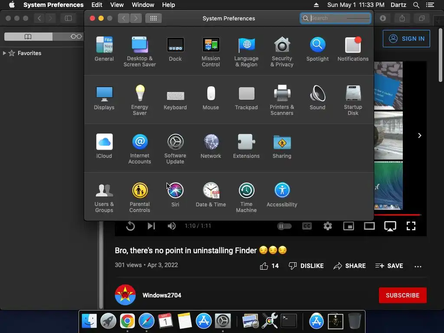The height and width of the screenshot is (333, 444).
Task: Switch to theater mode
Action: (x=369, y=226)
